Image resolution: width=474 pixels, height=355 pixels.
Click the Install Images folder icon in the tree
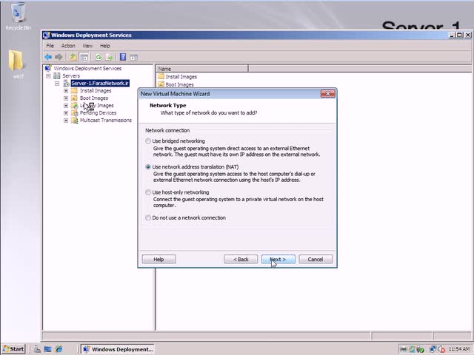[x=74, y=90]
